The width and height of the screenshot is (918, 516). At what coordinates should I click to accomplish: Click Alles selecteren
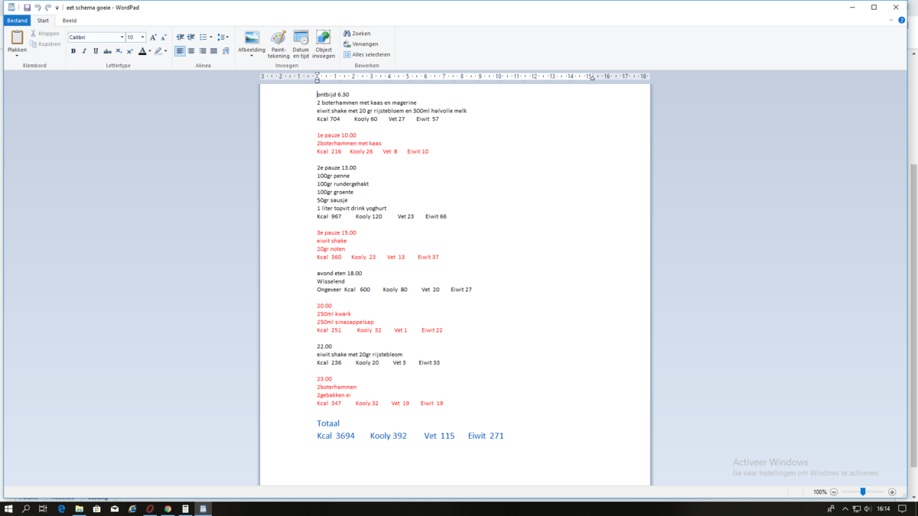[x=367, y=54]
